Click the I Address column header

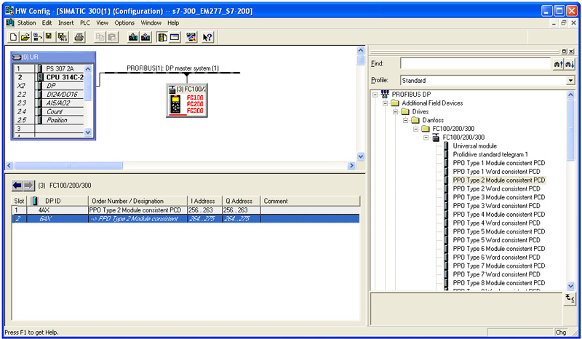click(204, 201)
